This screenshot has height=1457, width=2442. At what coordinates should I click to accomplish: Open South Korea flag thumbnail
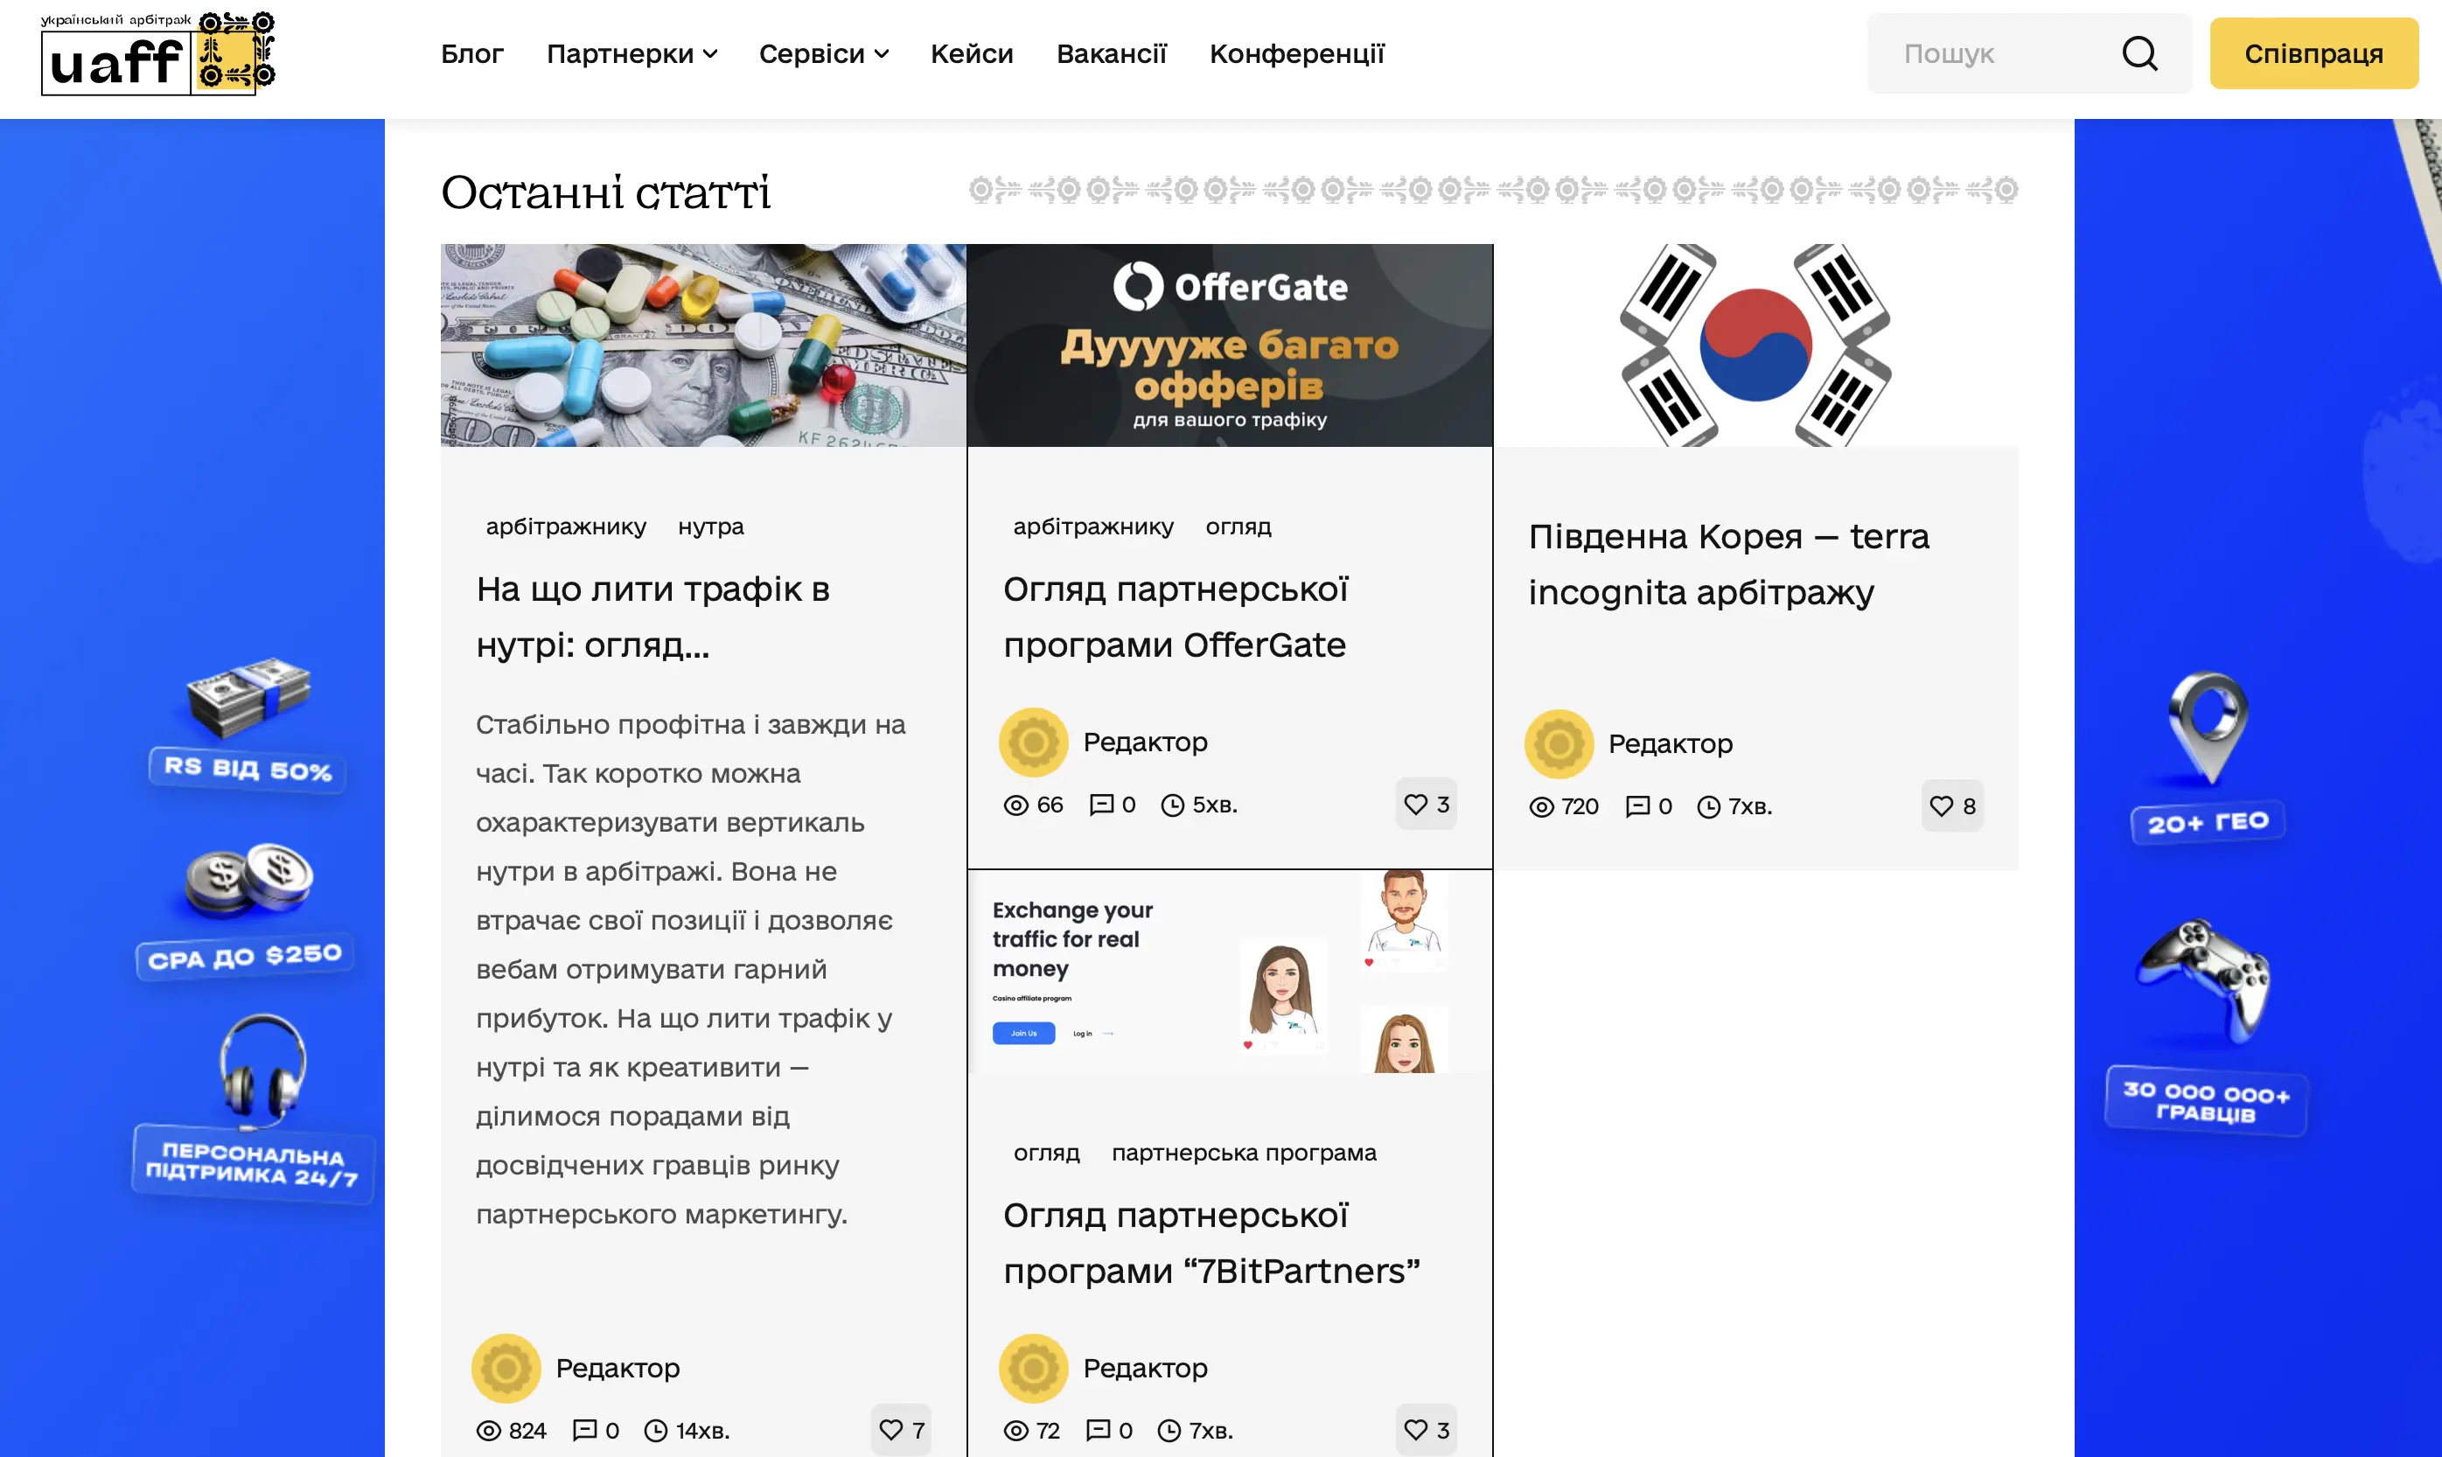[x=1755, y=345]
